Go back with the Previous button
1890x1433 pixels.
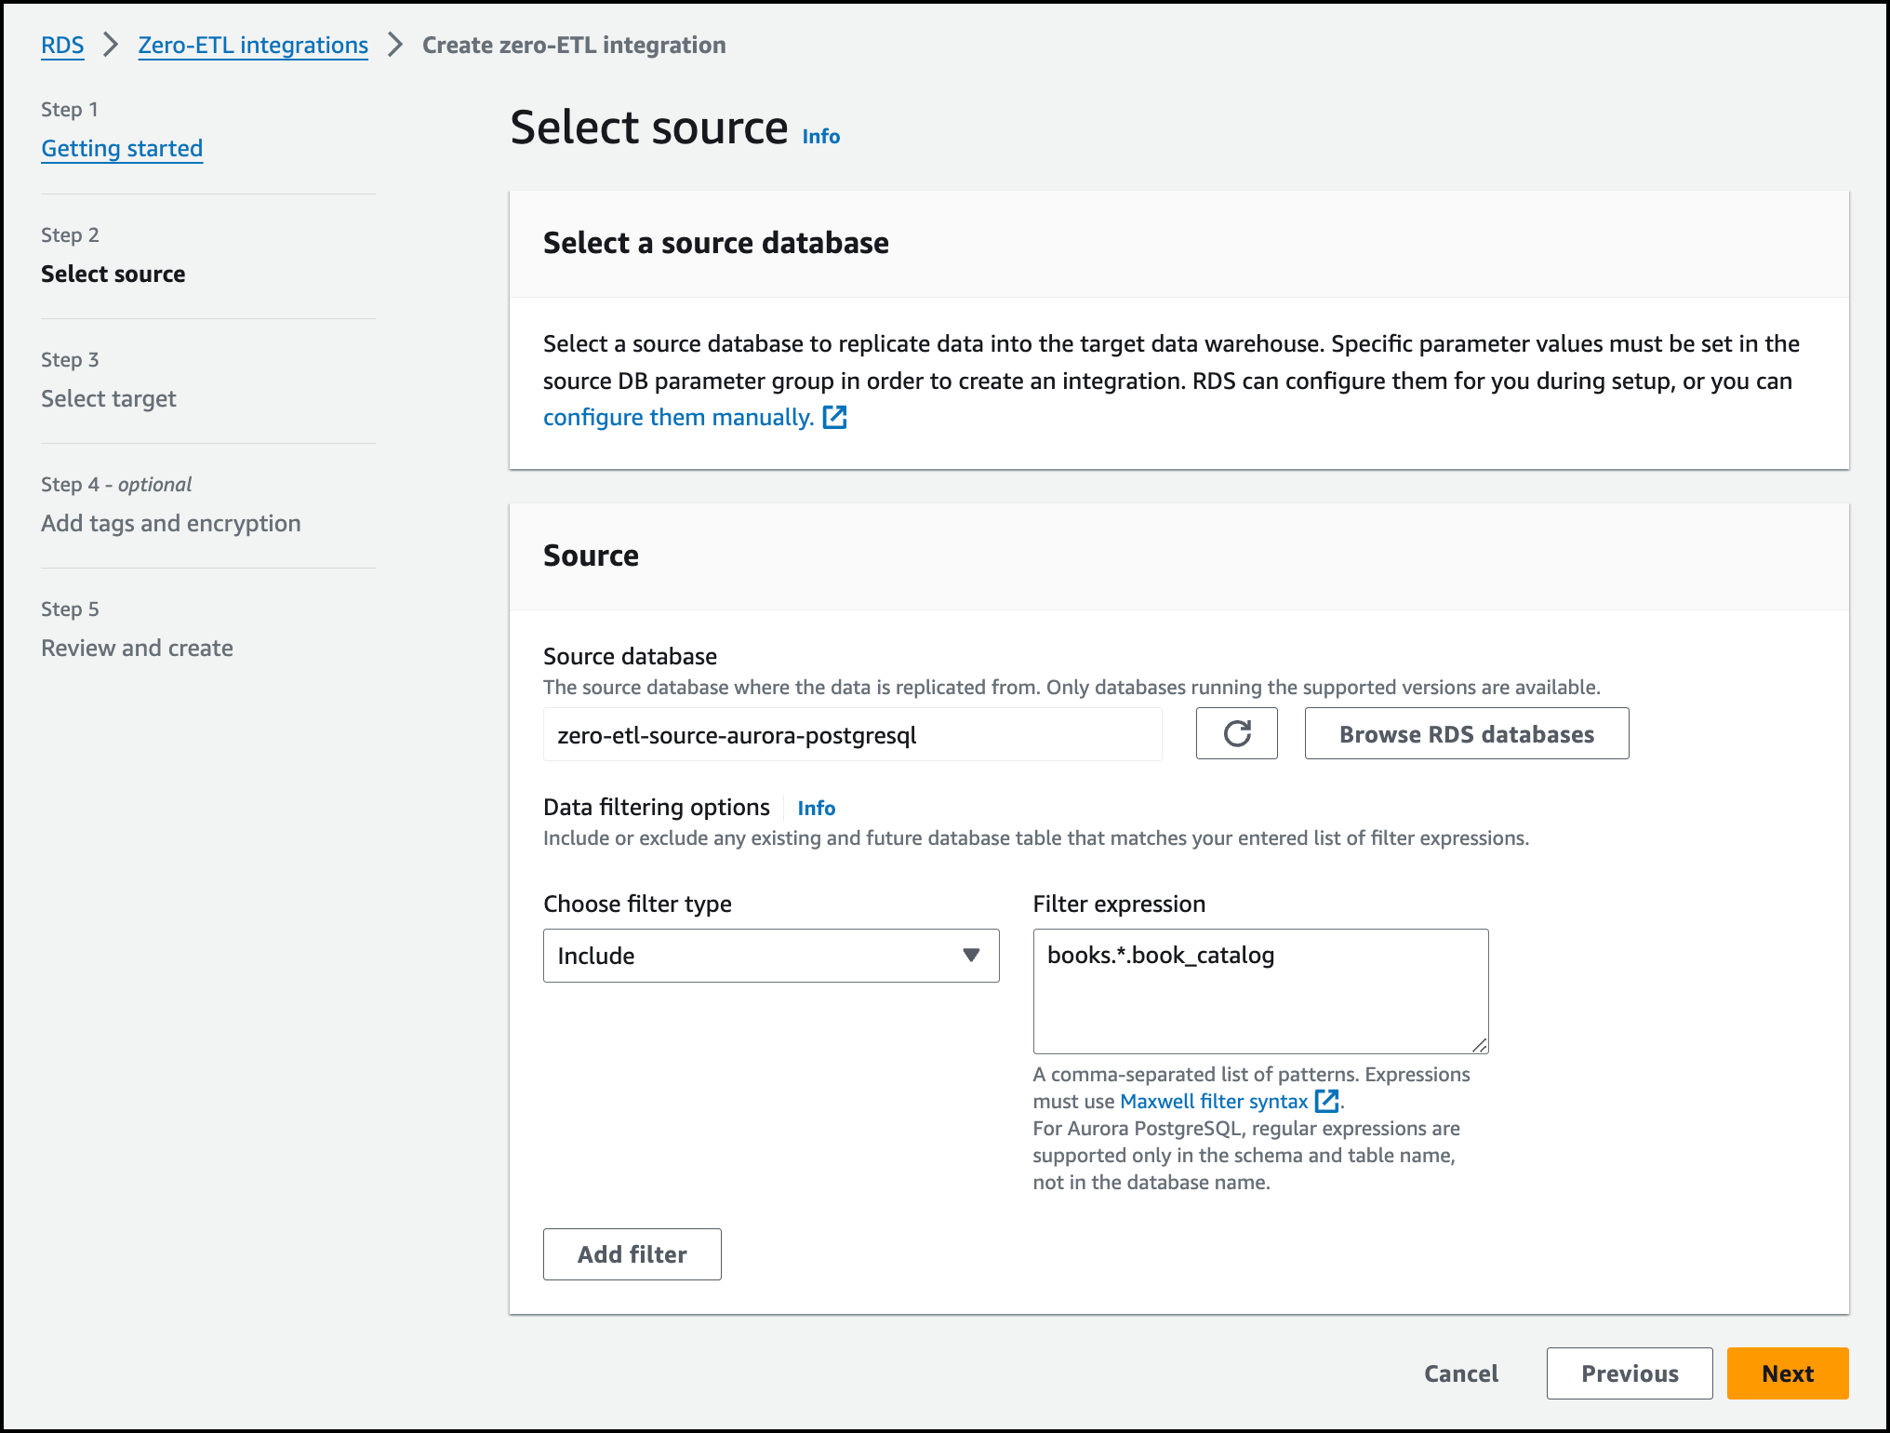pyautogui.click(x=1630, y=1373)
